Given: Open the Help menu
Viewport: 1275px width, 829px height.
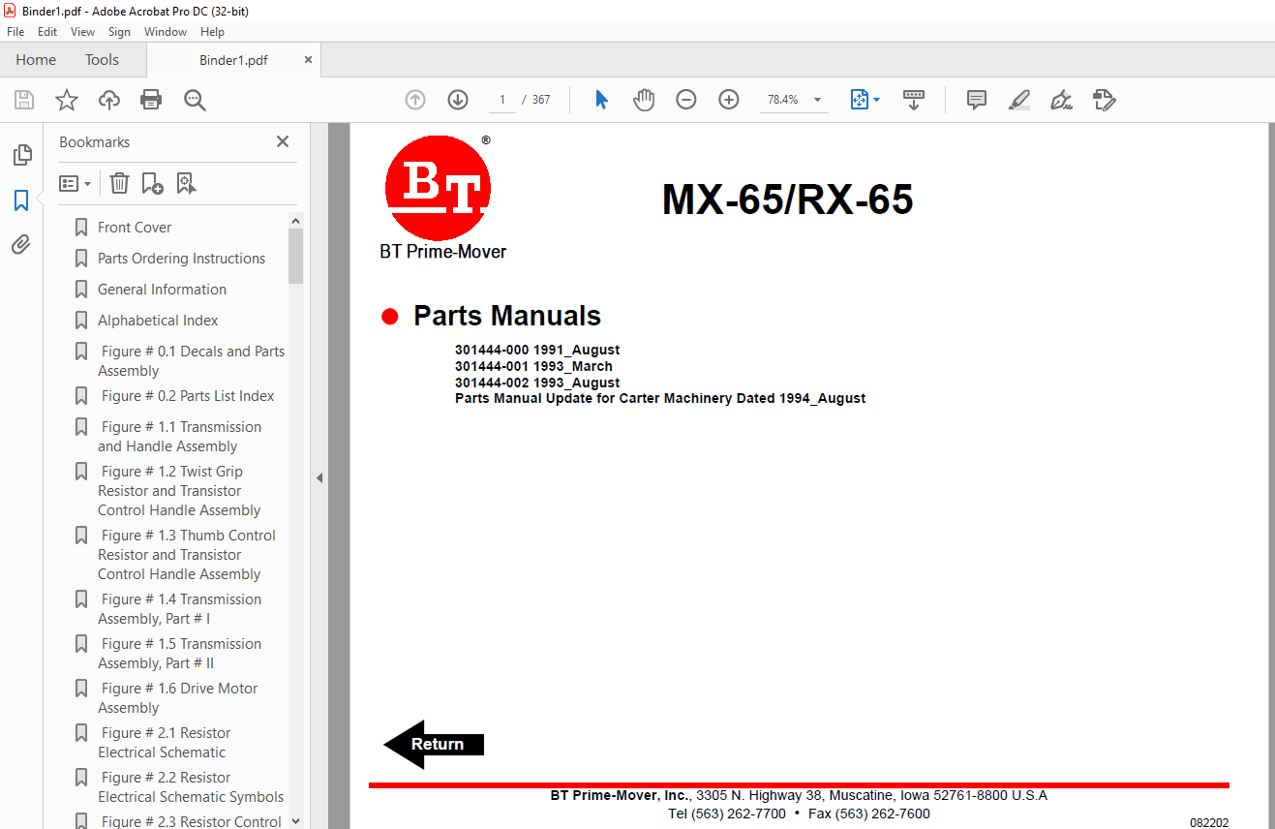Looking at the screenshot, I should click(212, 32).
